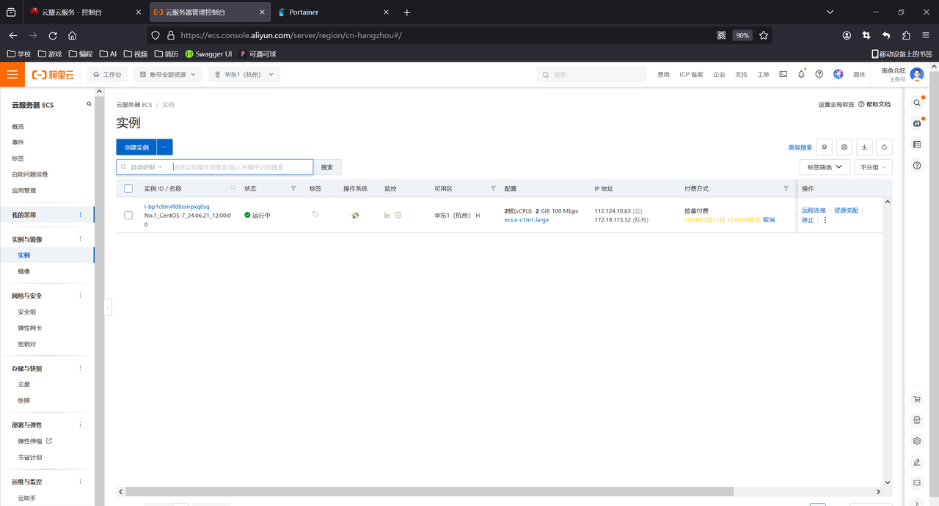Screen dimensions: 939x506
Task: Click 资源变配 link
Action: point(846,210)
